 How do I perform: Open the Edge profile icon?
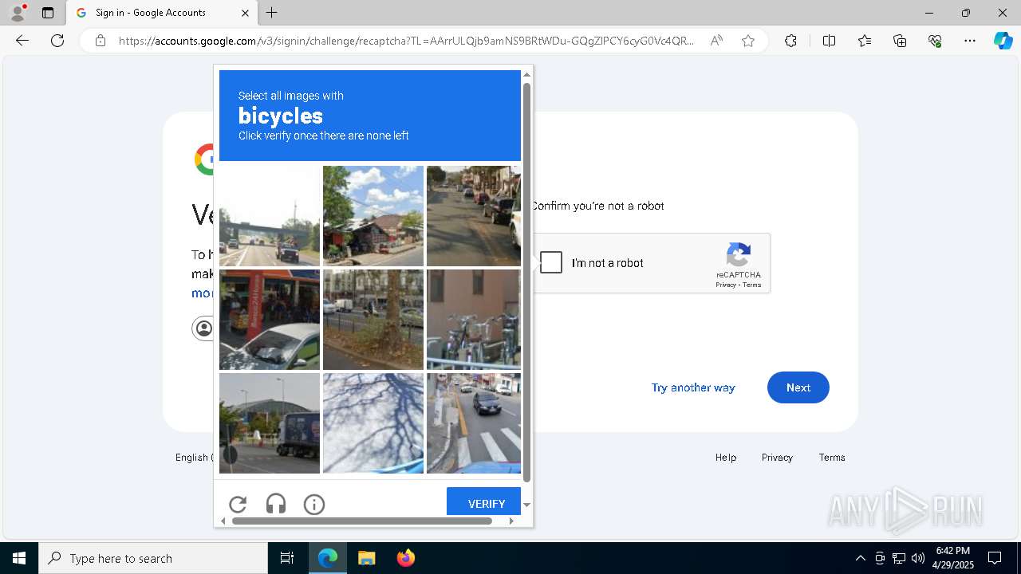18,13
